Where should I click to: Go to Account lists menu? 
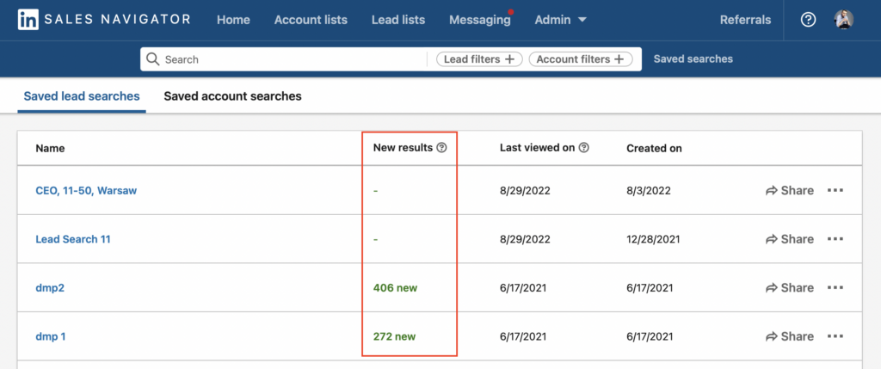(311, 20)
